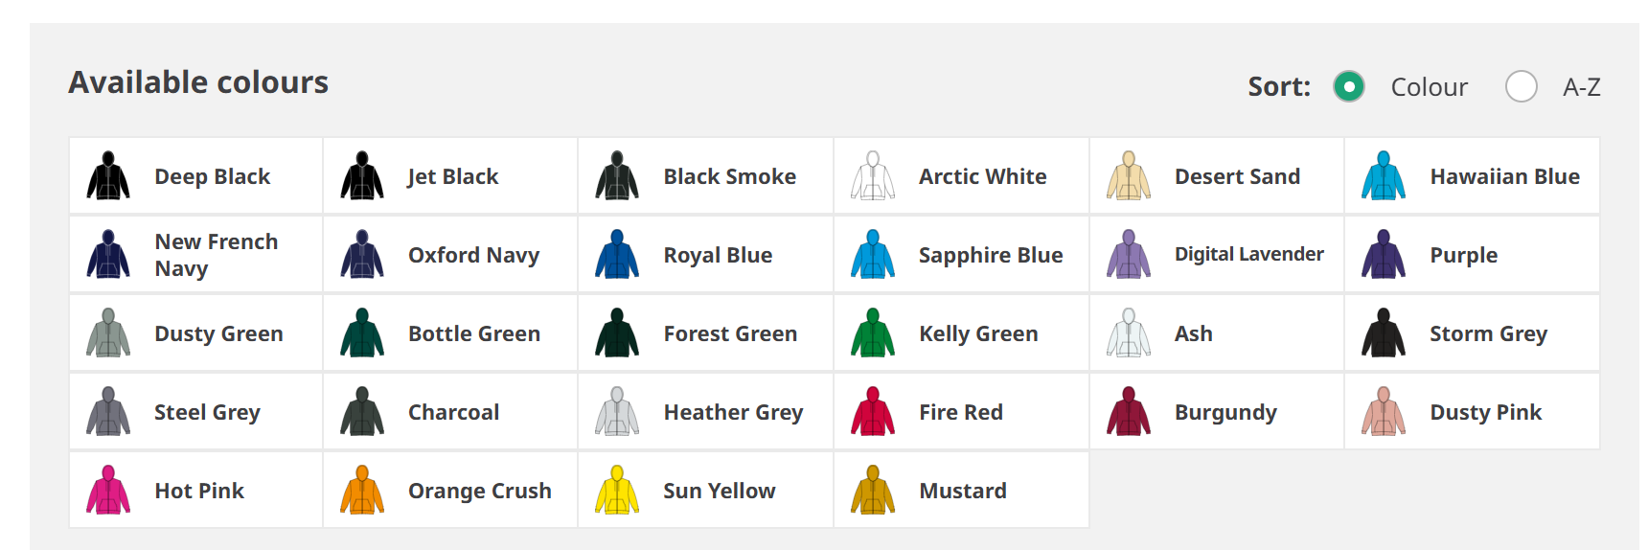Select the Digital Lavender colour label
Screen dimensions: 1648x550
[x=1248, y=254]
